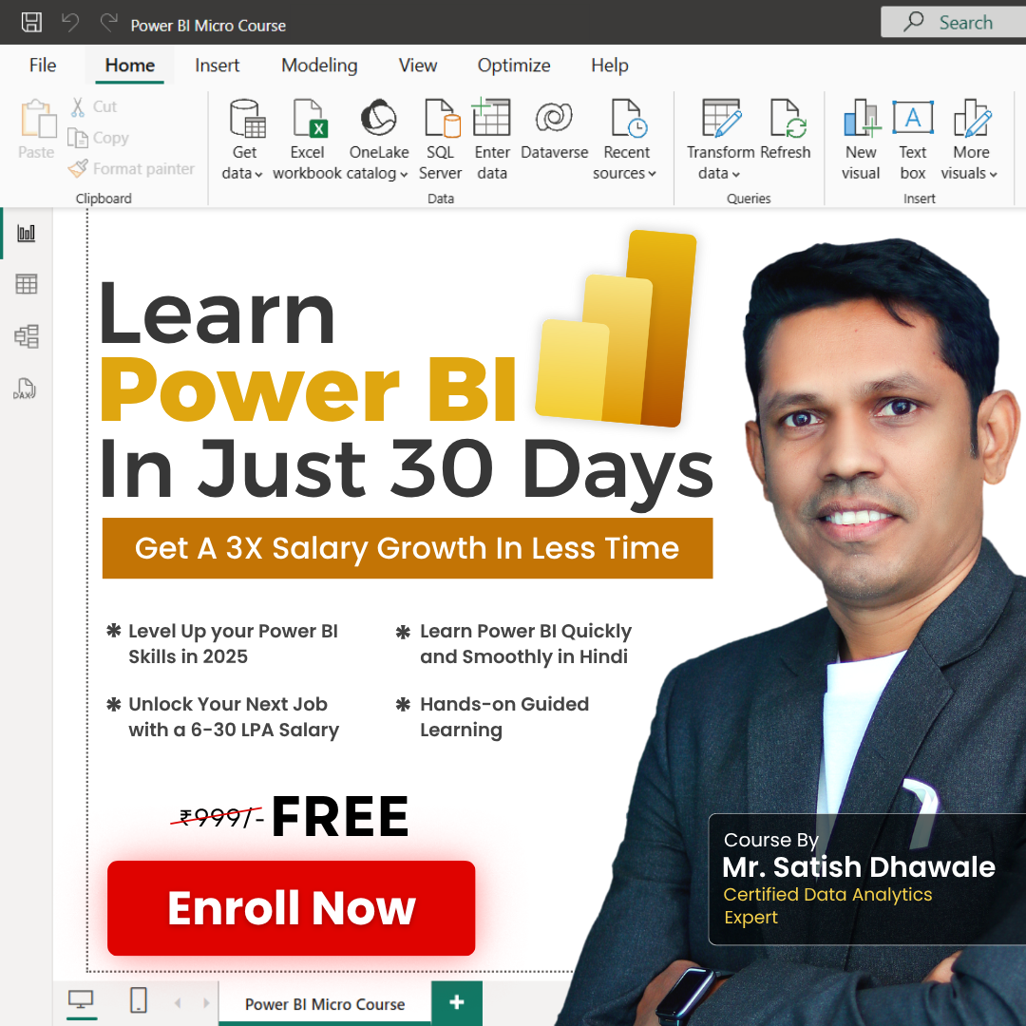Click the Cut scissors button
This screenshot has width=1026, height=1026.
(93, 106)
